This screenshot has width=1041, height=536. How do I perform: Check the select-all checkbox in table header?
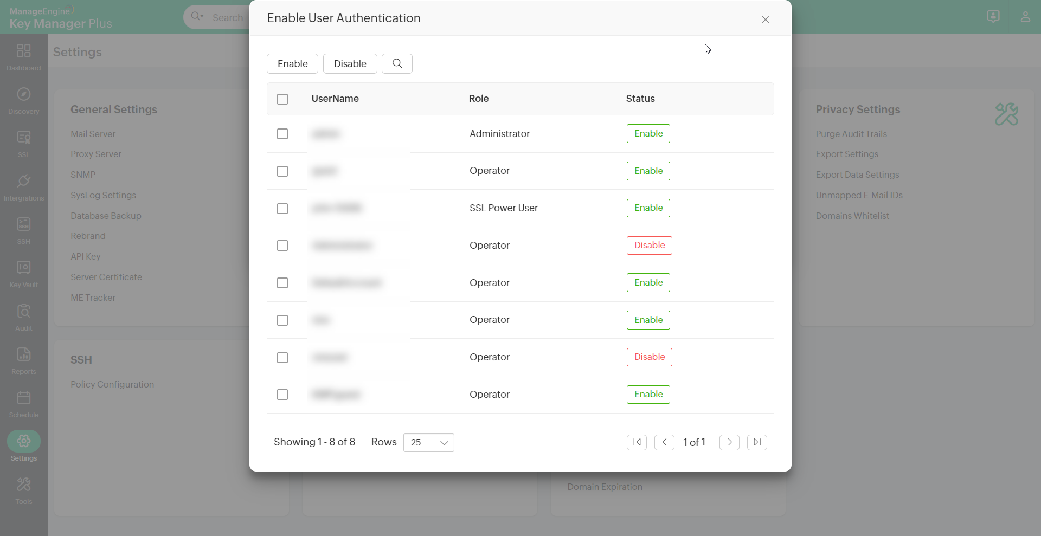[x=283, y=99]
